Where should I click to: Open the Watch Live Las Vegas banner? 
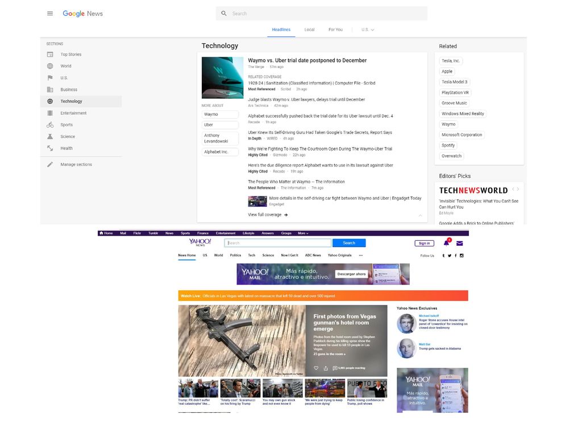tap(323, 296)
